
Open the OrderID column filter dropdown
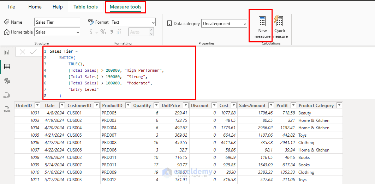click(37, 105)
